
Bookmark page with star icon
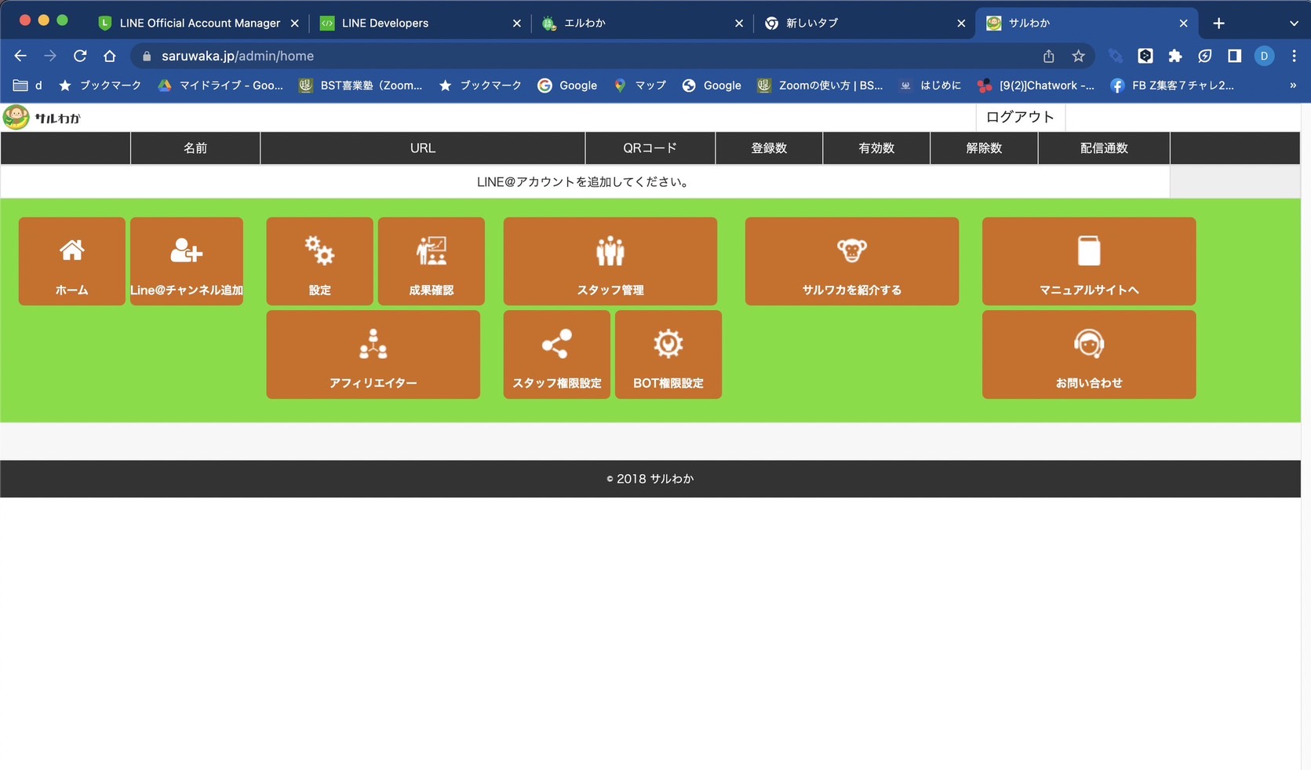1078,56
